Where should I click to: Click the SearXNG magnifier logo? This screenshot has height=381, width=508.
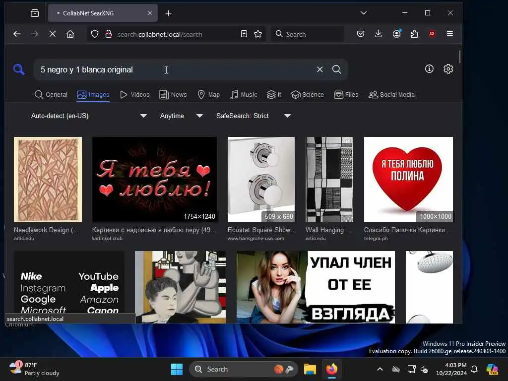click(19, 69)
